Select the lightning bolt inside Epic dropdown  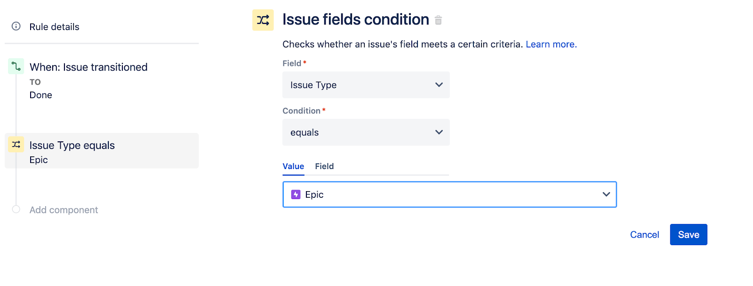pyautogui.click(x=296, y=194)
